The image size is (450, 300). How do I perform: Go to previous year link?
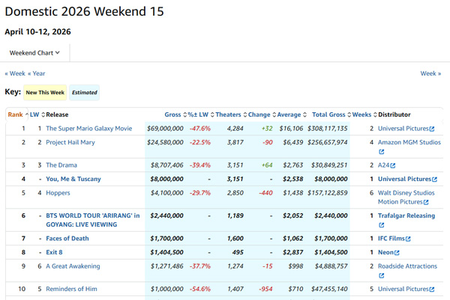[x=37, y=73]
